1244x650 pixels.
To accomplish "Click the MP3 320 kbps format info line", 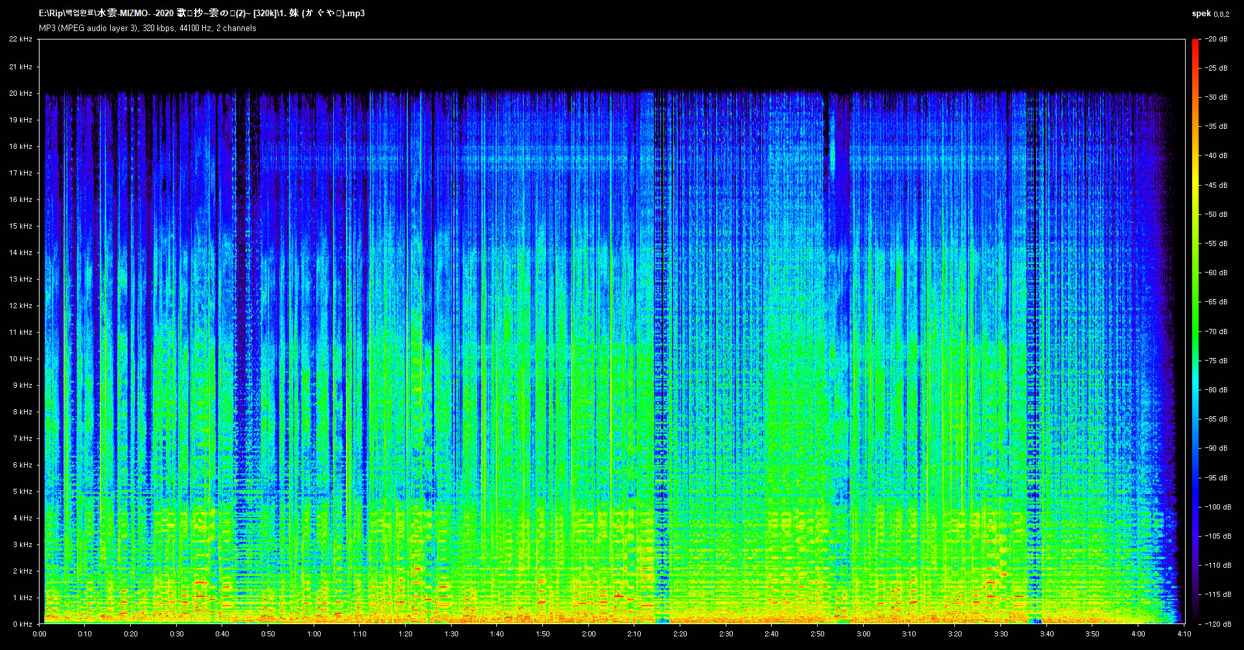I will pos(148,28).
